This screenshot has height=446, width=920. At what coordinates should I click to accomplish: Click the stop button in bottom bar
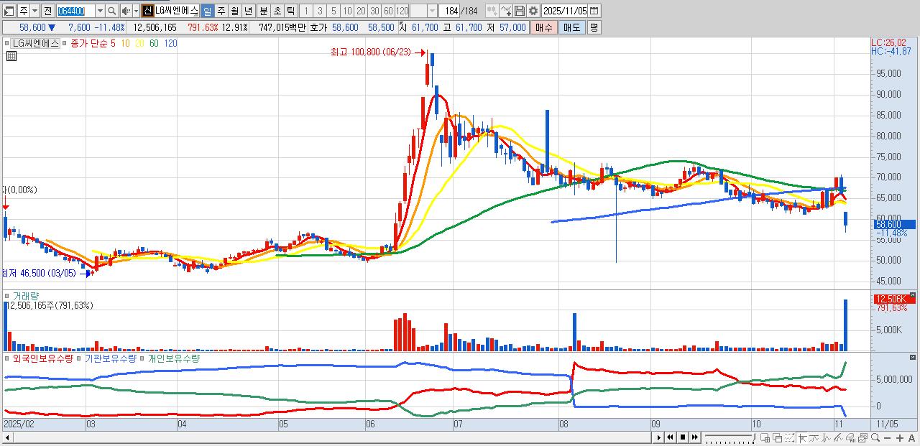click(683, 437)
